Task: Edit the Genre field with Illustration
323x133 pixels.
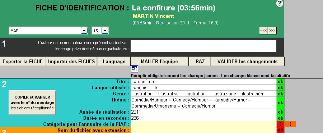Action: click(x=203, y=94)
